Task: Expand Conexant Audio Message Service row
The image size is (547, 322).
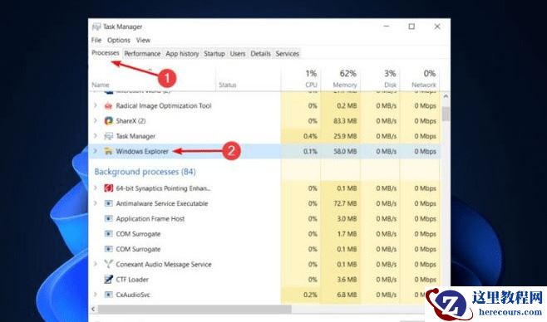Action: pyautogui.click(x=96, y=264)
